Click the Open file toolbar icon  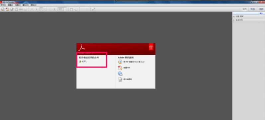[x=3, y=9]
